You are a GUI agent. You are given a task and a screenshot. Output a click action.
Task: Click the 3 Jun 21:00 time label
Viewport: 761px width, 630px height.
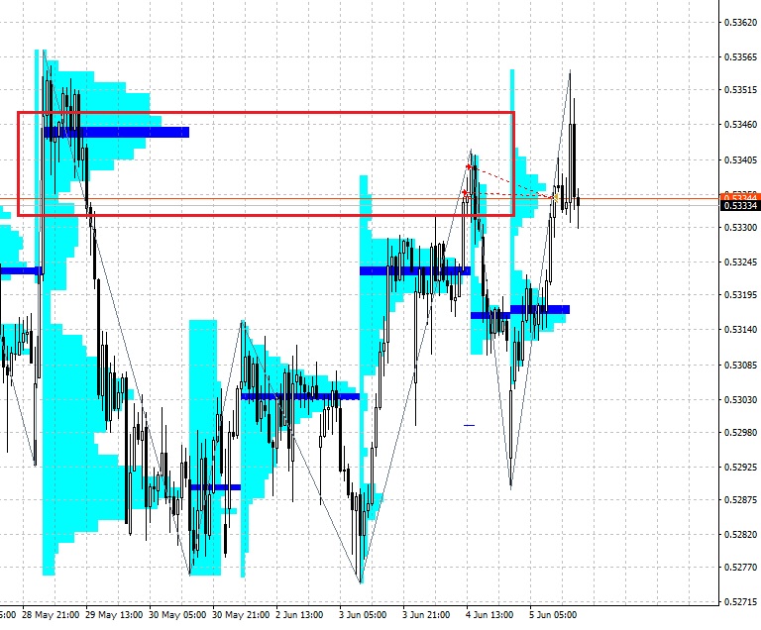click(426, 615)
